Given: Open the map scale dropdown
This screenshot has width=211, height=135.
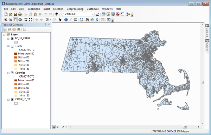Looking at the screenshot, I should (92, 14).
